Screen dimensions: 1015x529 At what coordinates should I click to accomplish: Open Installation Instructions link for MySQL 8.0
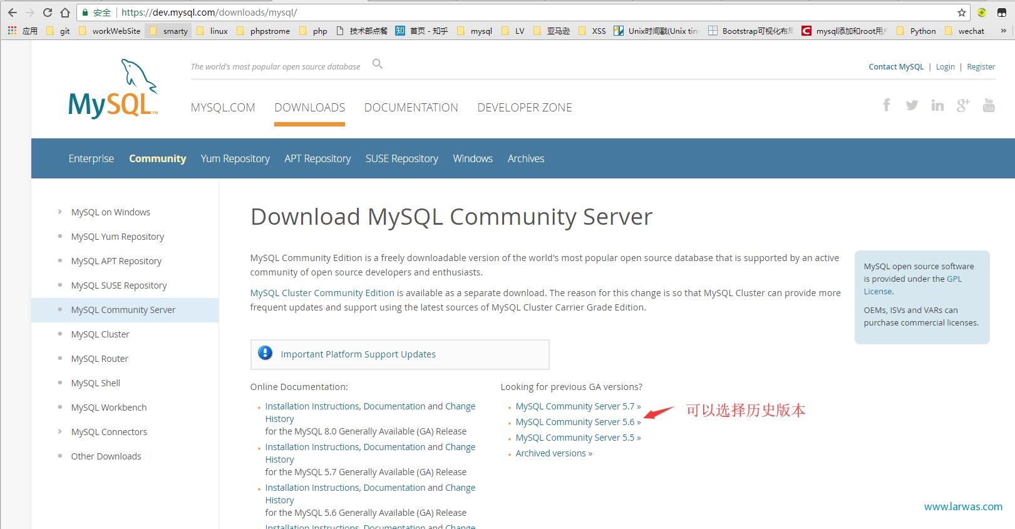312,406
